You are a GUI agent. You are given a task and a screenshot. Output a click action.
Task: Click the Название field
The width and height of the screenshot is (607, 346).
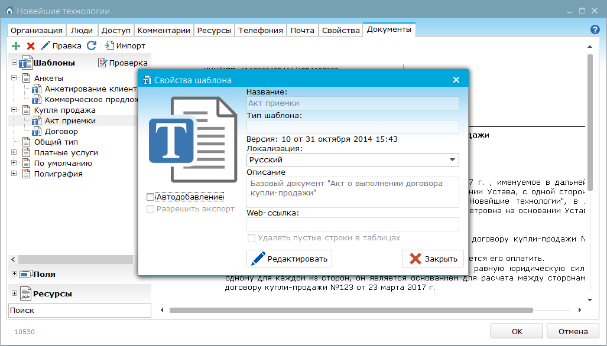[x=353, y=103]
